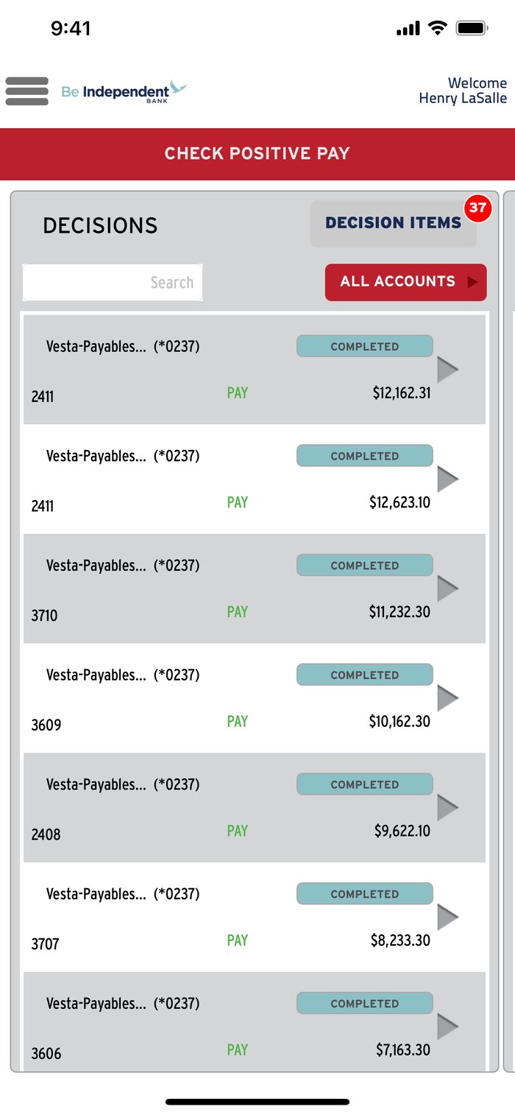This screenshot has height=1115, width=515.
Task: Tap the iOS home indicator bar
Action: tap(257, 1102)
